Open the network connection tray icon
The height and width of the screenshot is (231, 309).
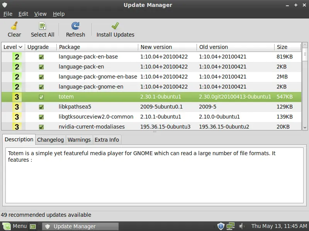click(231, 226)
